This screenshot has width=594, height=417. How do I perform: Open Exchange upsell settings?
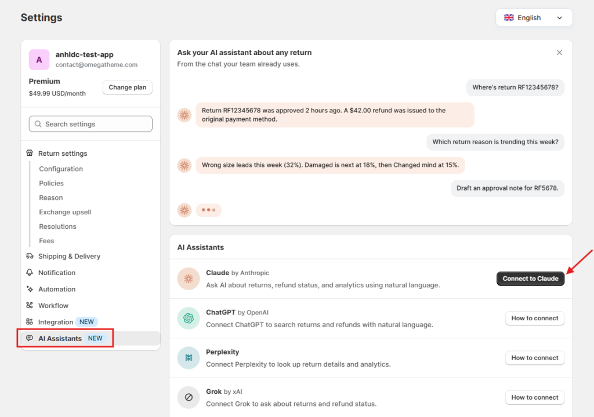point(65,212)
